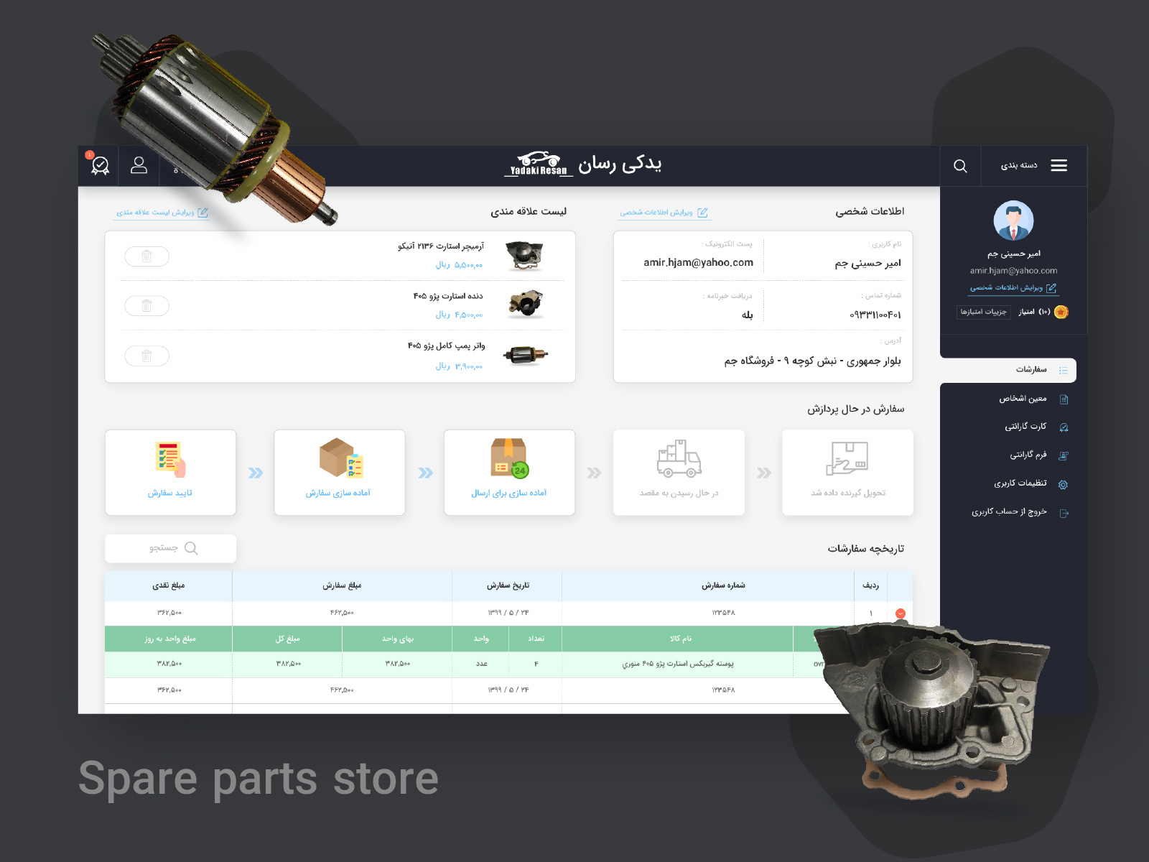Click the مبلغ کل green sub-header
Screen dimensions: 1149x862
[288, 639]
